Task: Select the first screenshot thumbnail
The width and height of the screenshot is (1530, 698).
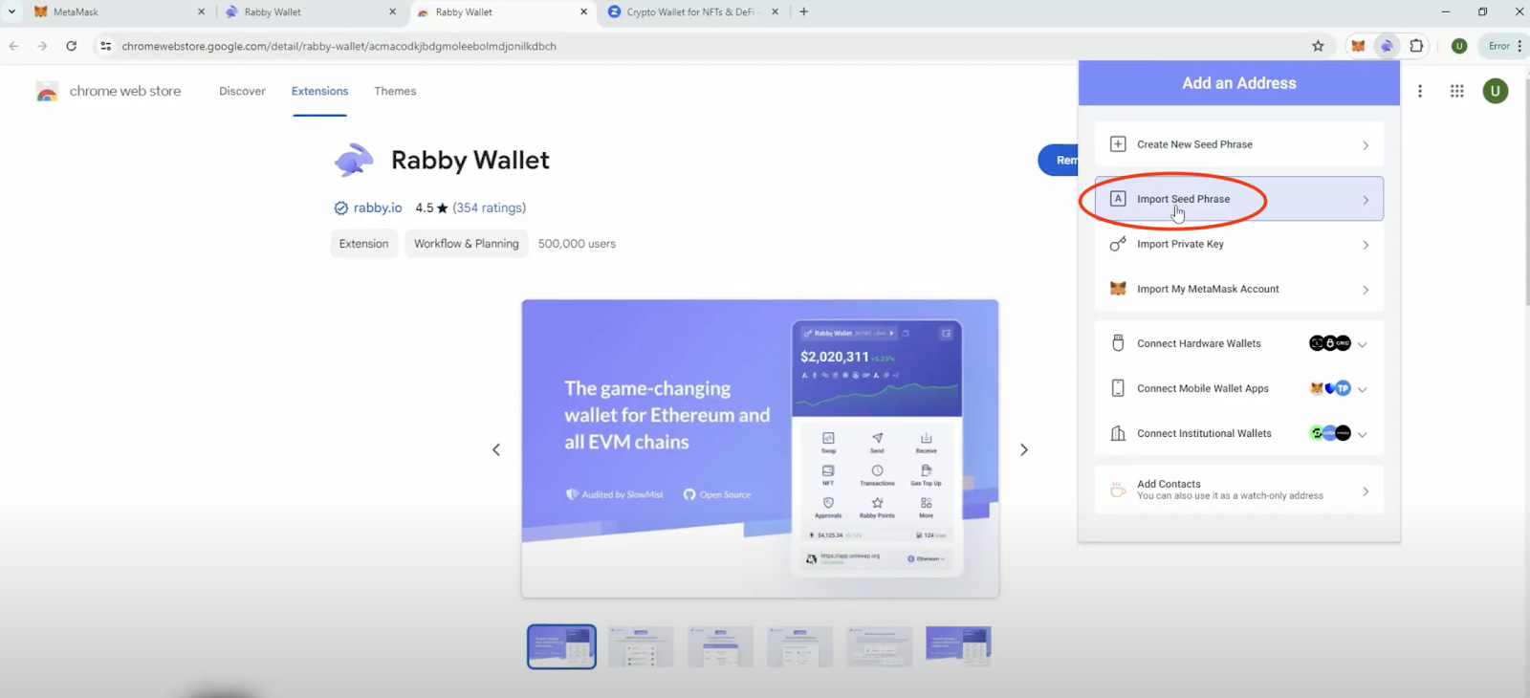Action: pos(561,647)
